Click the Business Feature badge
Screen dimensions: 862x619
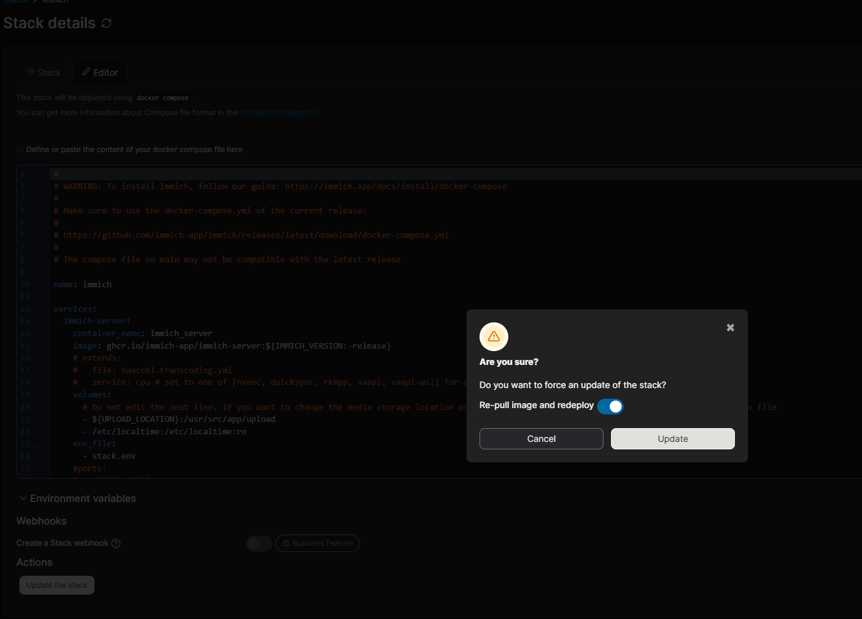(317, 543)
